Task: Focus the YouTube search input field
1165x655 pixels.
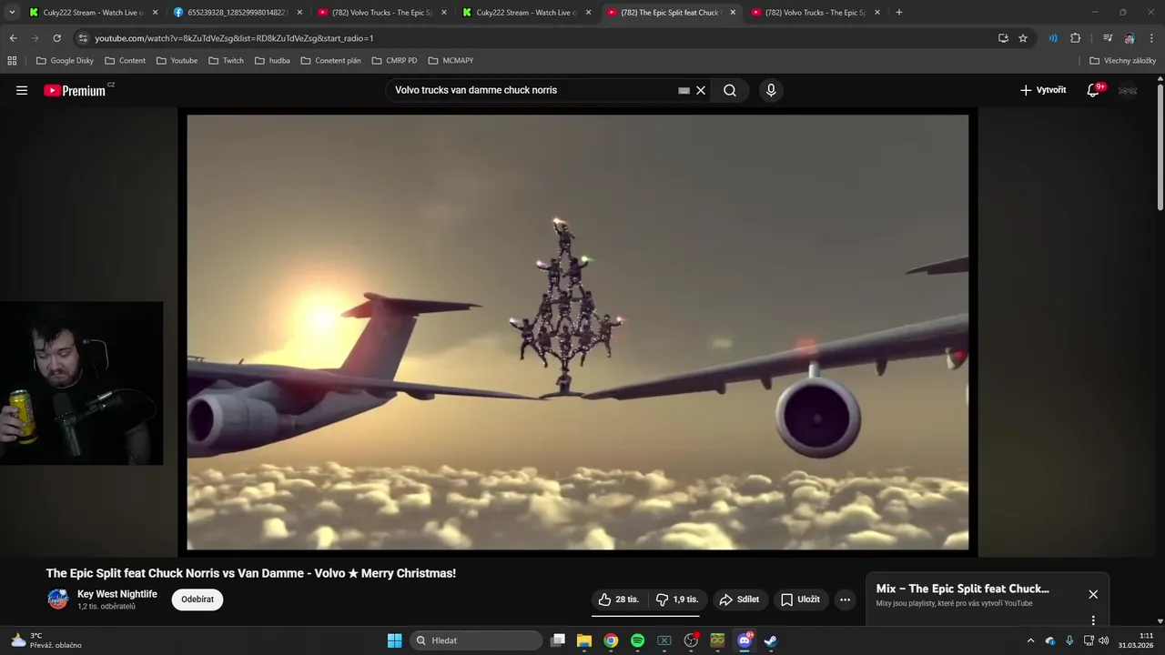Action: click(532, 90)
